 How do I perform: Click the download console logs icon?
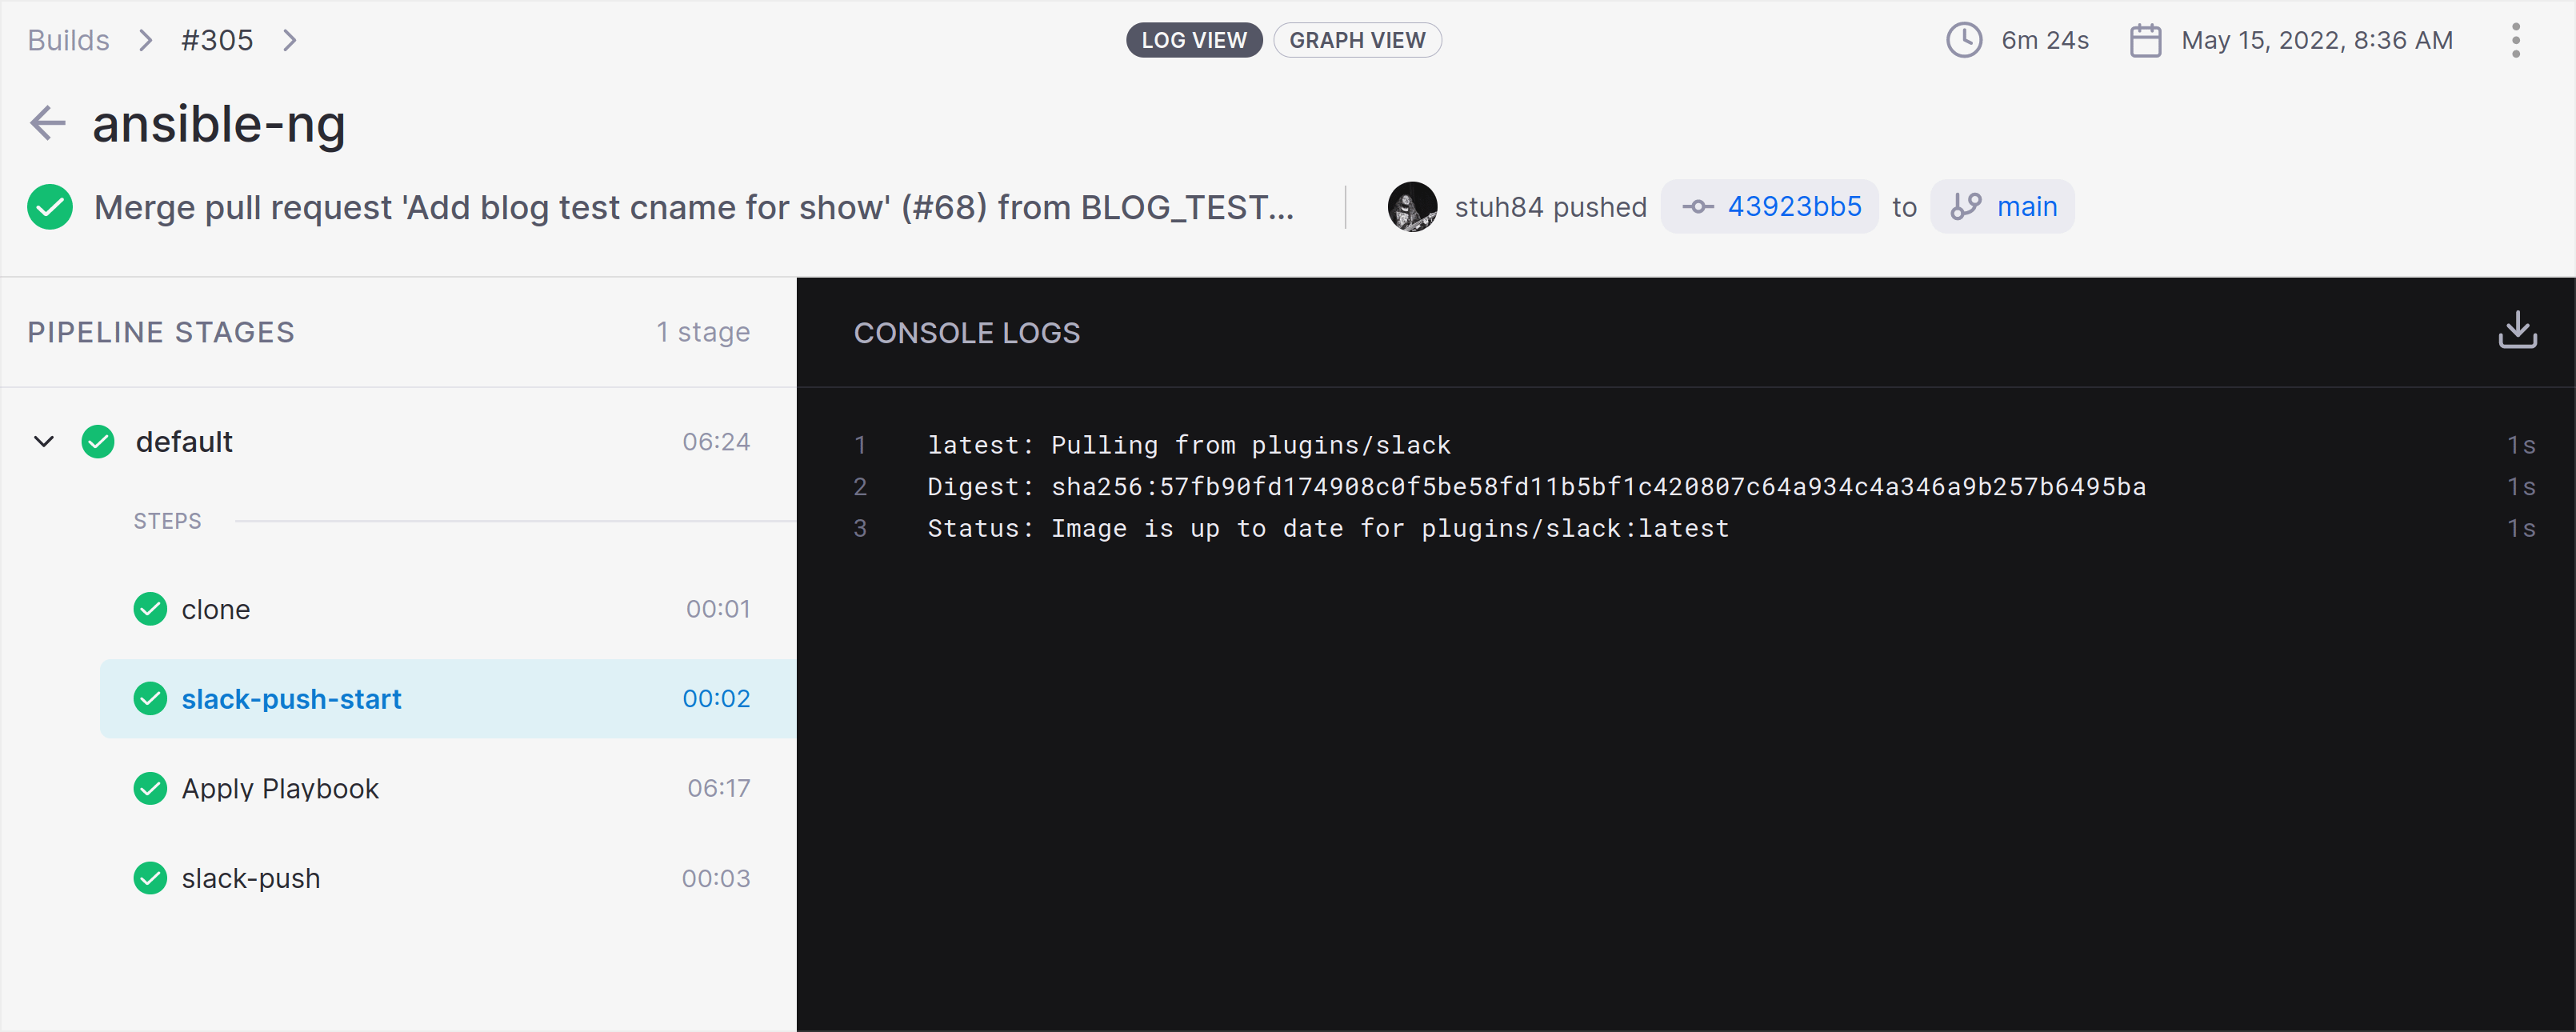pyautogui.click(x=2518, y=330)
